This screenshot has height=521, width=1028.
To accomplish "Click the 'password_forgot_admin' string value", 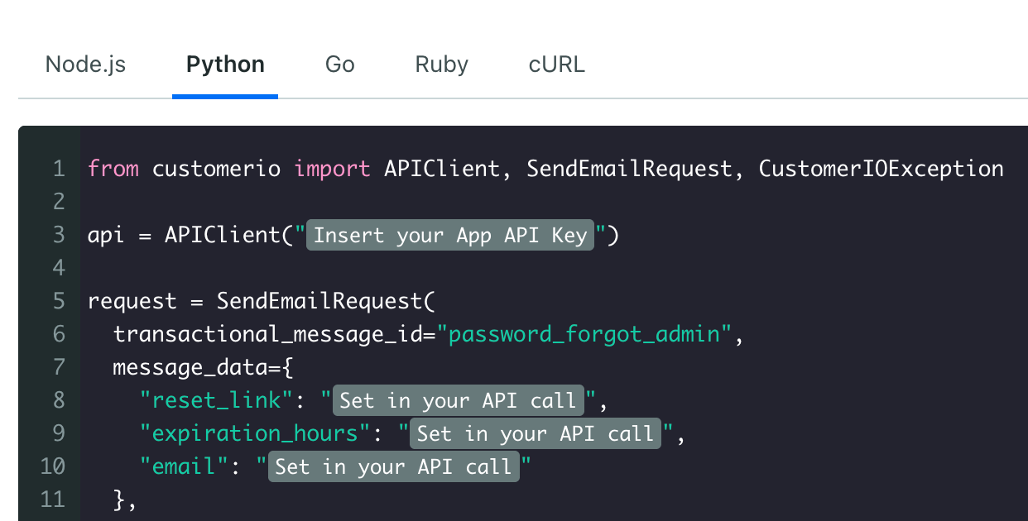I will 584,335.
